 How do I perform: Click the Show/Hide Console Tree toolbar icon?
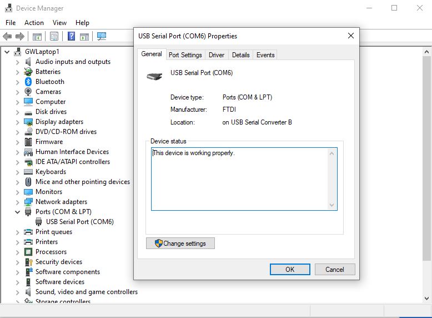[x=37, y=37]
